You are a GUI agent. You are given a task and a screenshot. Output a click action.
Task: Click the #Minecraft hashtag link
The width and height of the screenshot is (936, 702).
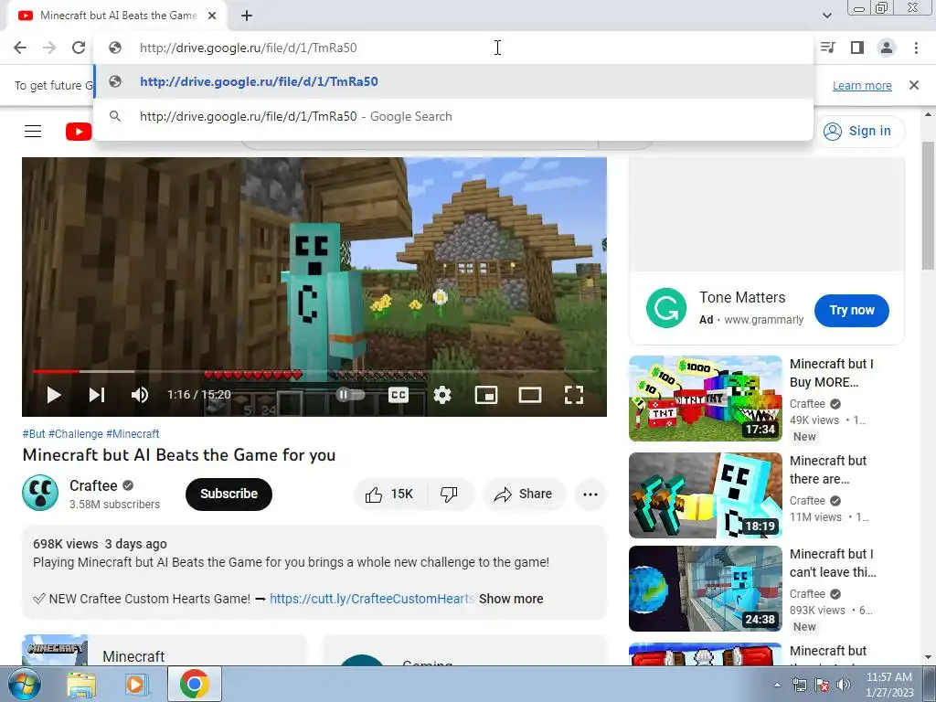[133, 434]
